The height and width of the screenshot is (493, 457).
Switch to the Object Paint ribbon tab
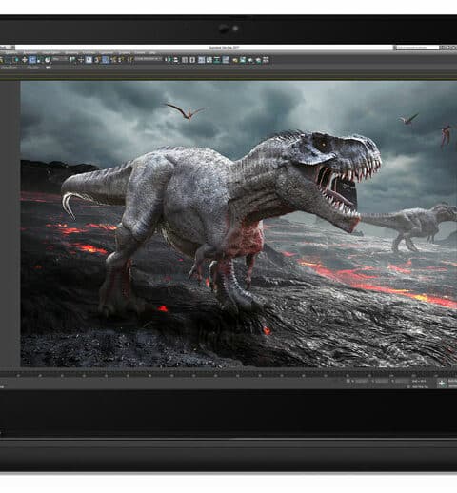click(10, 67)
